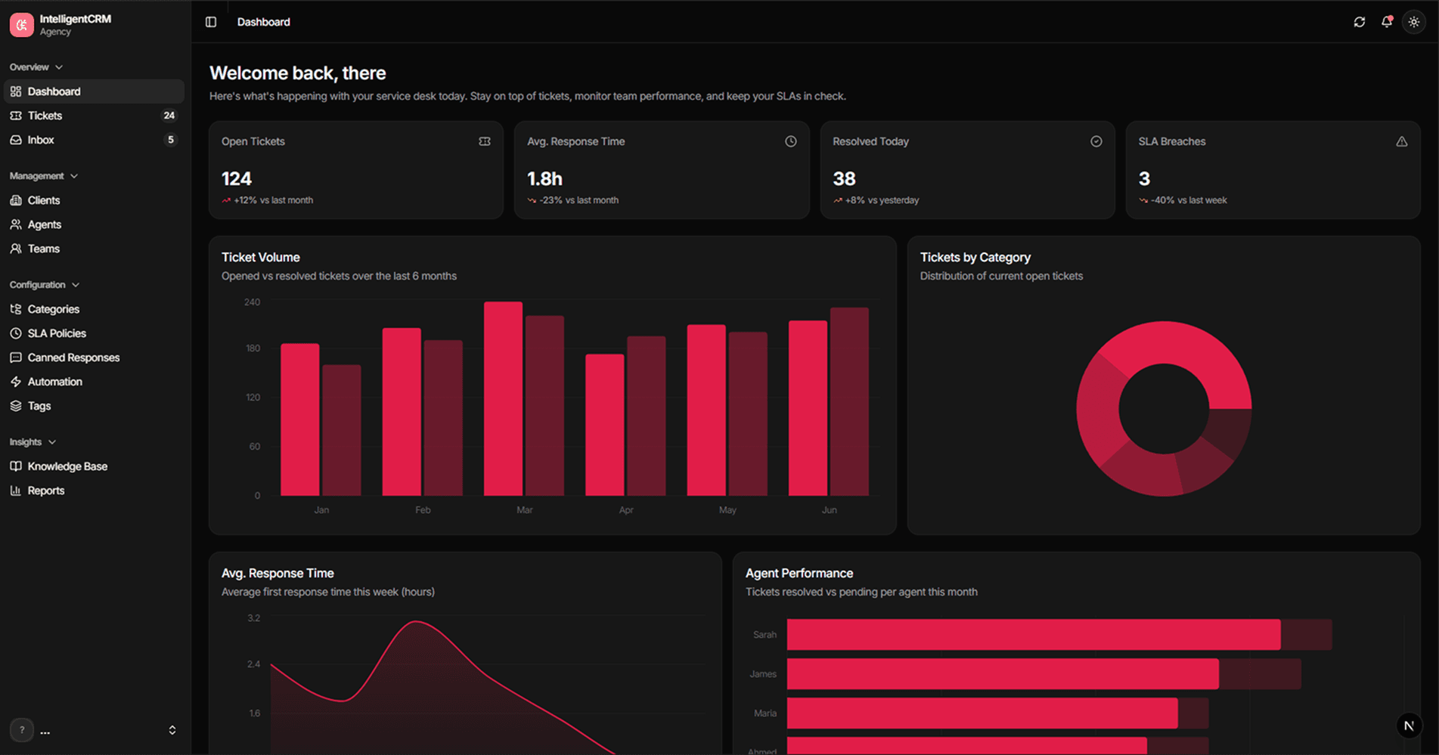The width and height of the screenshot is (1439, 755).
Task: Collapse the Overview section
Action: [36, 67]
